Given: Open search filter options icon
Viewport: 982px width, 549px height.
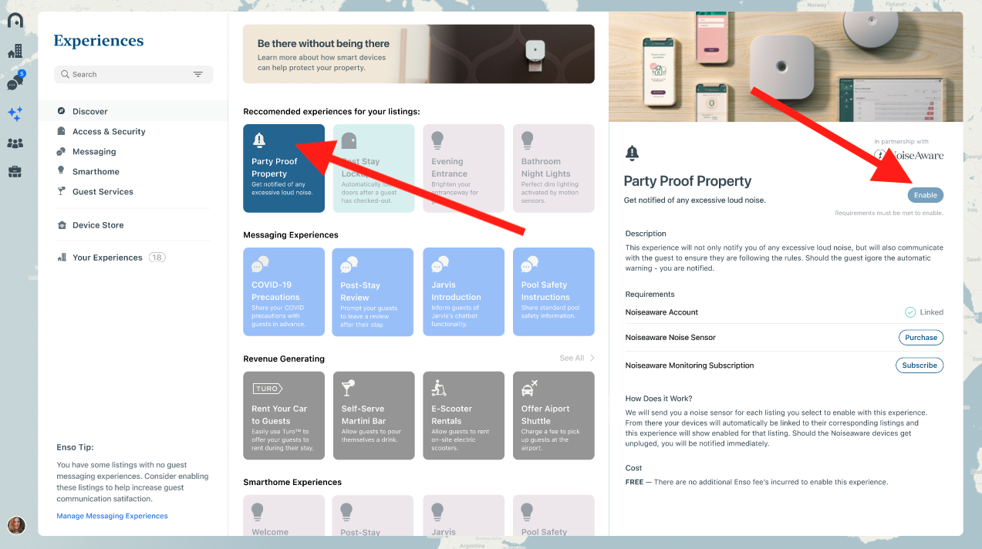Looking at the screenshot, I should [198, 74].
